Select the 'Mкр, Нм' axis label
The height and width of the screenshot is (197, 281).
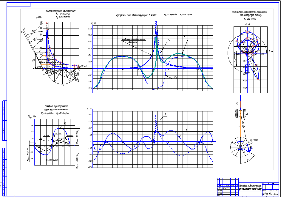click(32, 116)
